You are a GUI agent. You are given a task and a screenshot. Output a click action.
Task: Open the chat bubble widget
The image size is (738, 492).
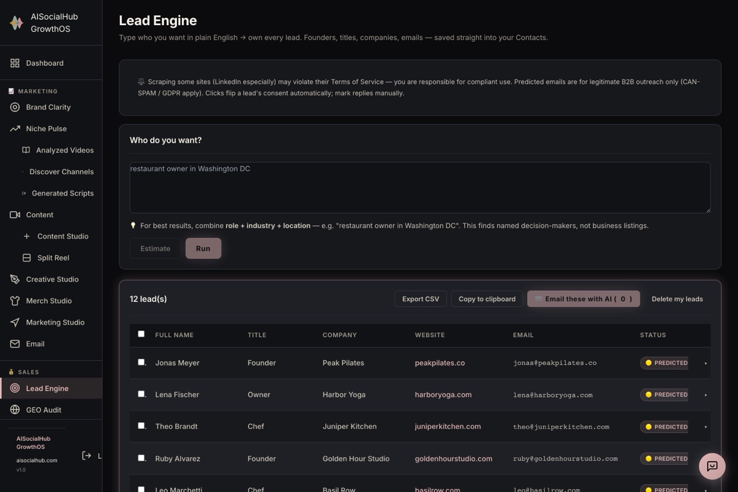[x=712, y=466]
